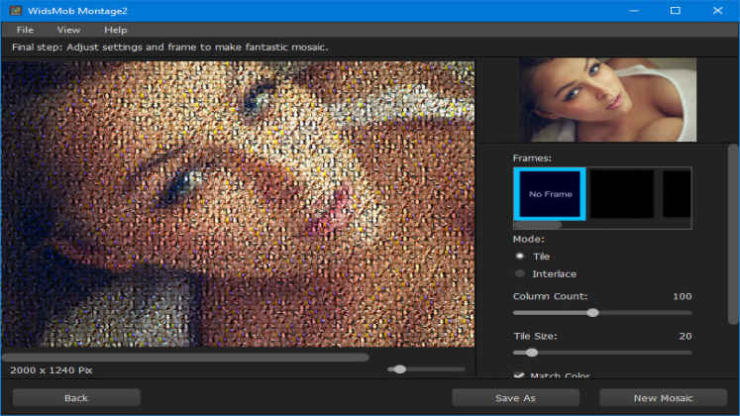Select the No Frame thumbnail
Image resolution: width=740 pixels, height=416 pixels.
550,193
